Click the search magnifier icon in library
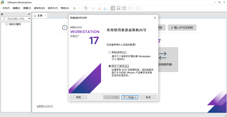227x117 pixels. [4, 19]
